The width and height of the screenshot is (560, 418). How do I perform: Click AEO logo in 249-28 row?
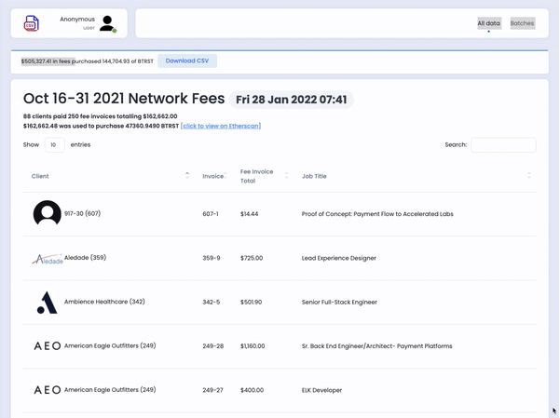[x=48, y=346]
